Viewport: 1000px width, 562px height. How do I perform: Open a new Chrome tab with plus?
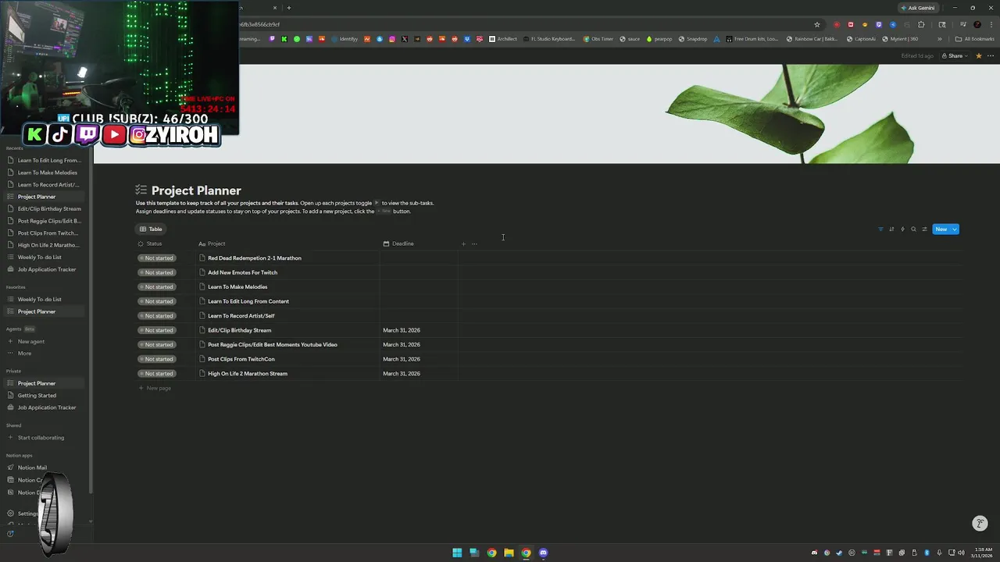(289, 8)
